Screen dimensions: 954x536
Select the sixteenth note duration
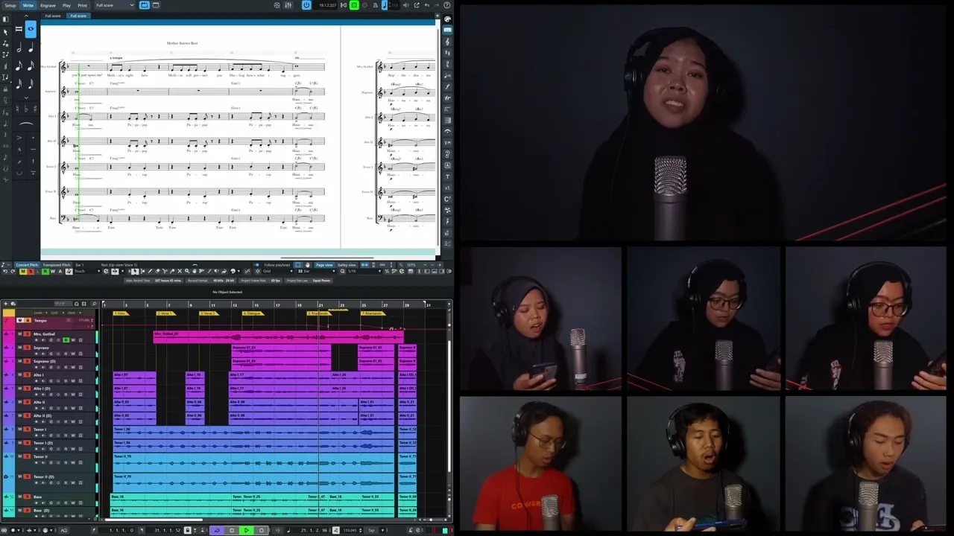click(31, 67)
